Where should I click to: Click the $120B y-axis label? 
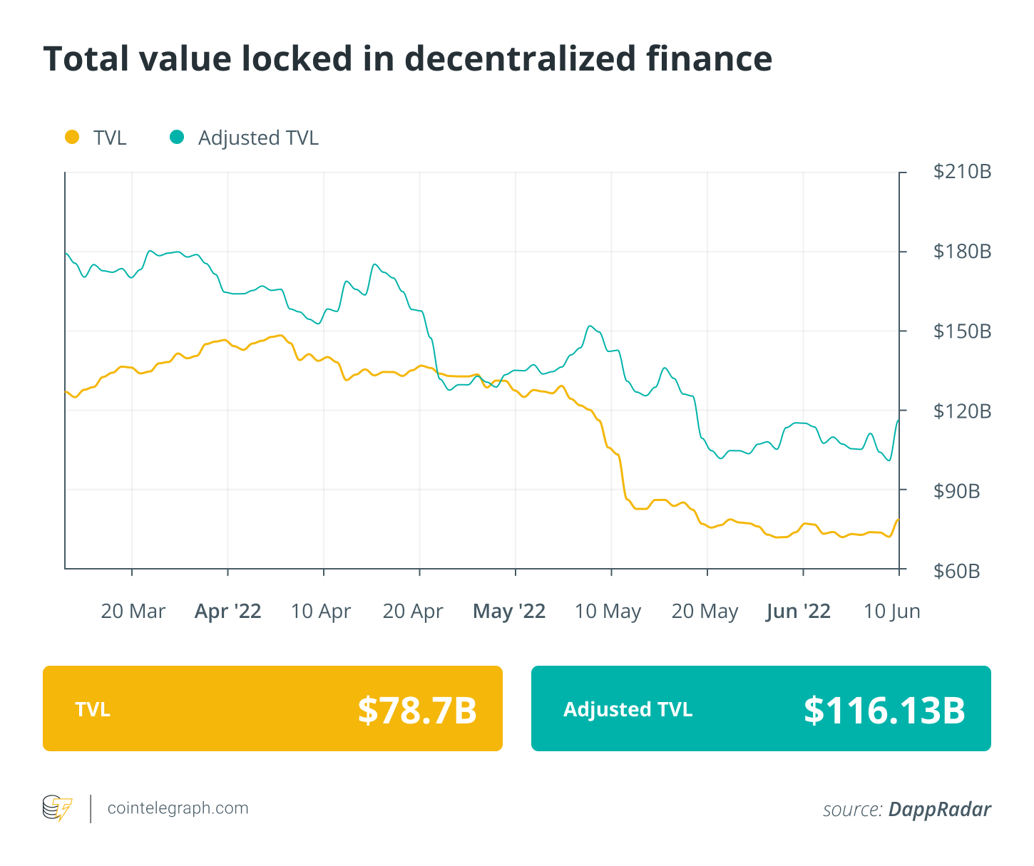[x=962, y=411]
